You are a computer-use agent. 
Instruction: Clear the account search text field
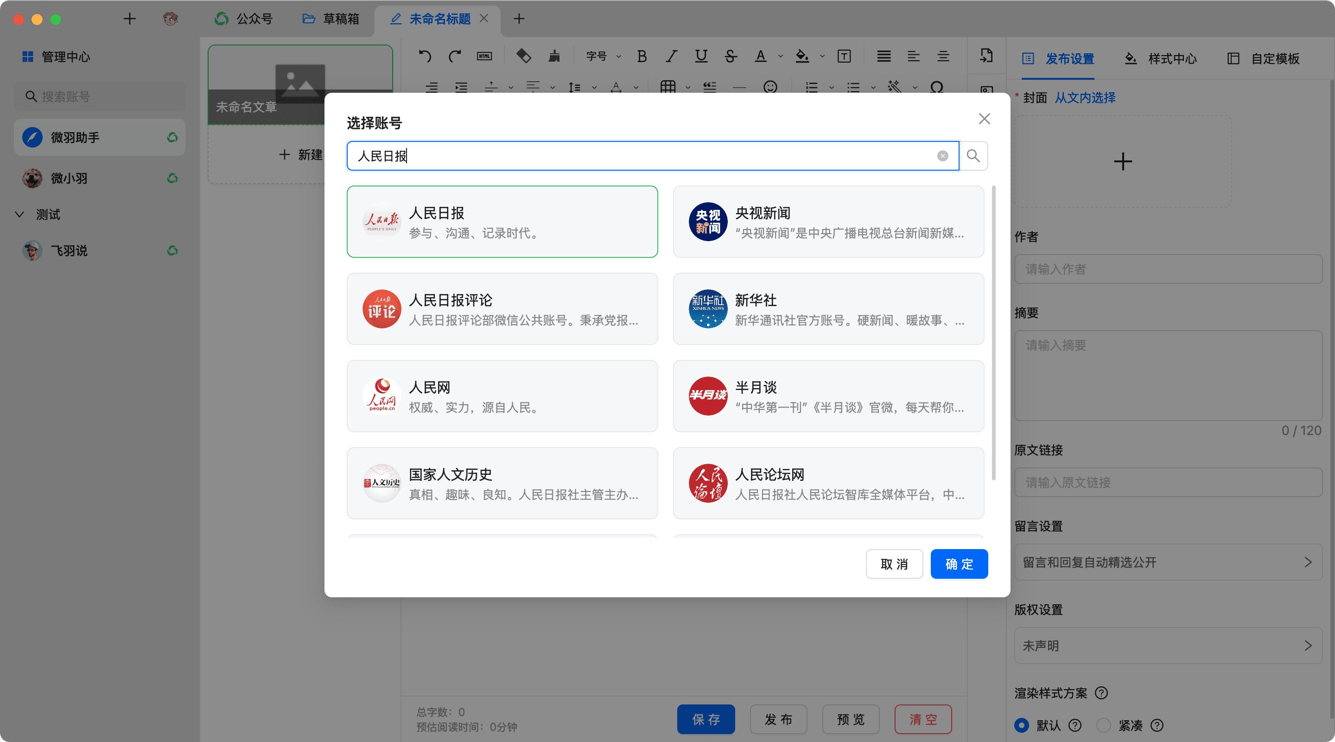(942, 155)
